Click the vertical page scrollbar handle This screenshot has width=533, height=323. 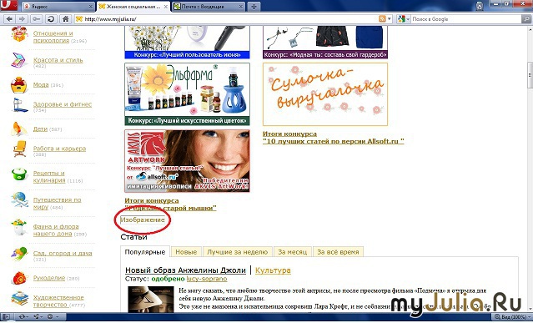point(530,75)
